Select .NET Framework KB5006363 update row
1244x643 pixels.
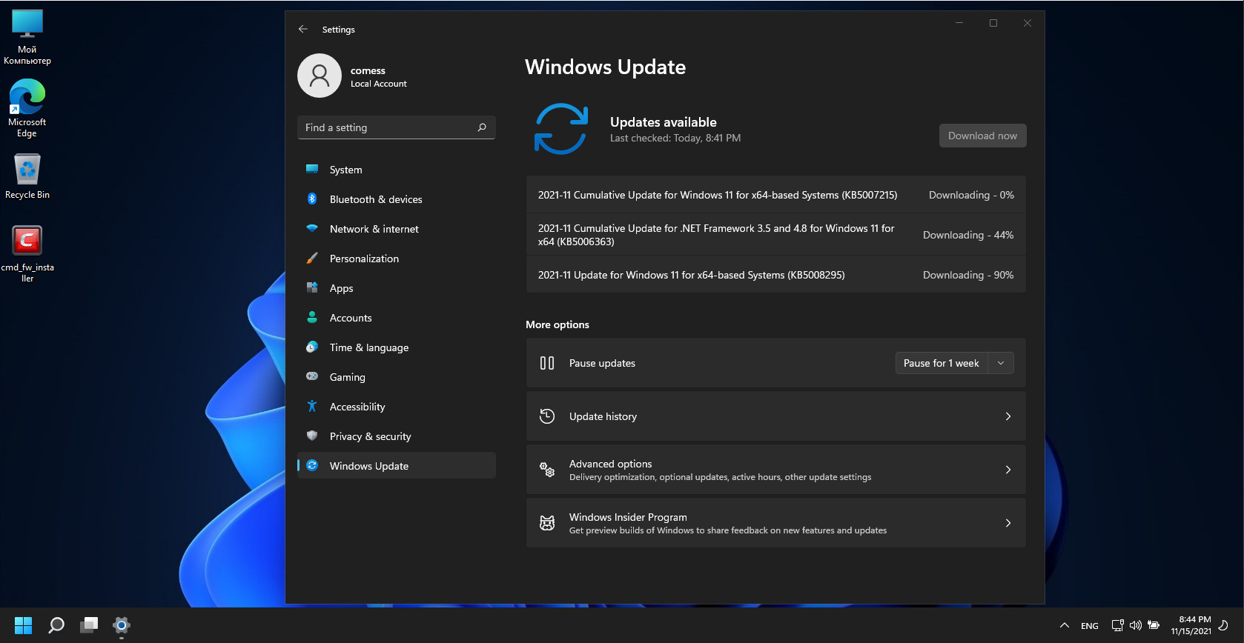[776, 235]
